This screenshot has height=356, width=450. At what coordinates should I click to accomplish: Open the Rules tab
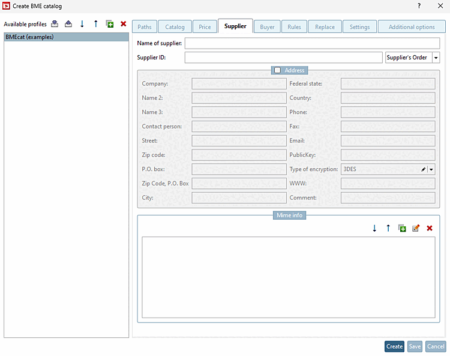[x=294, y=27]
